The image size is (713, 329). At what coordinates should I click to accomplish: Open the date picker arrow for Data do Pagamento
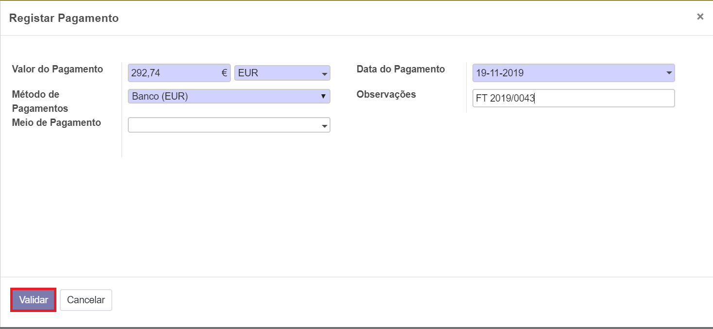click(669, 73)
